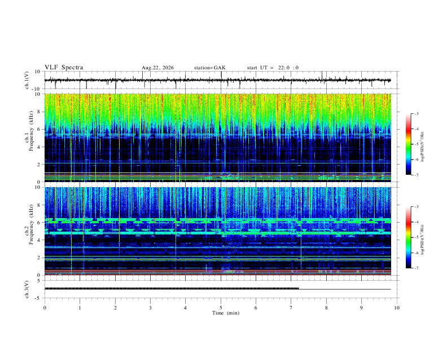Click the Time (min) axis label
The height and width of the screenshot is (345, 447).
[x=226, y=313]
